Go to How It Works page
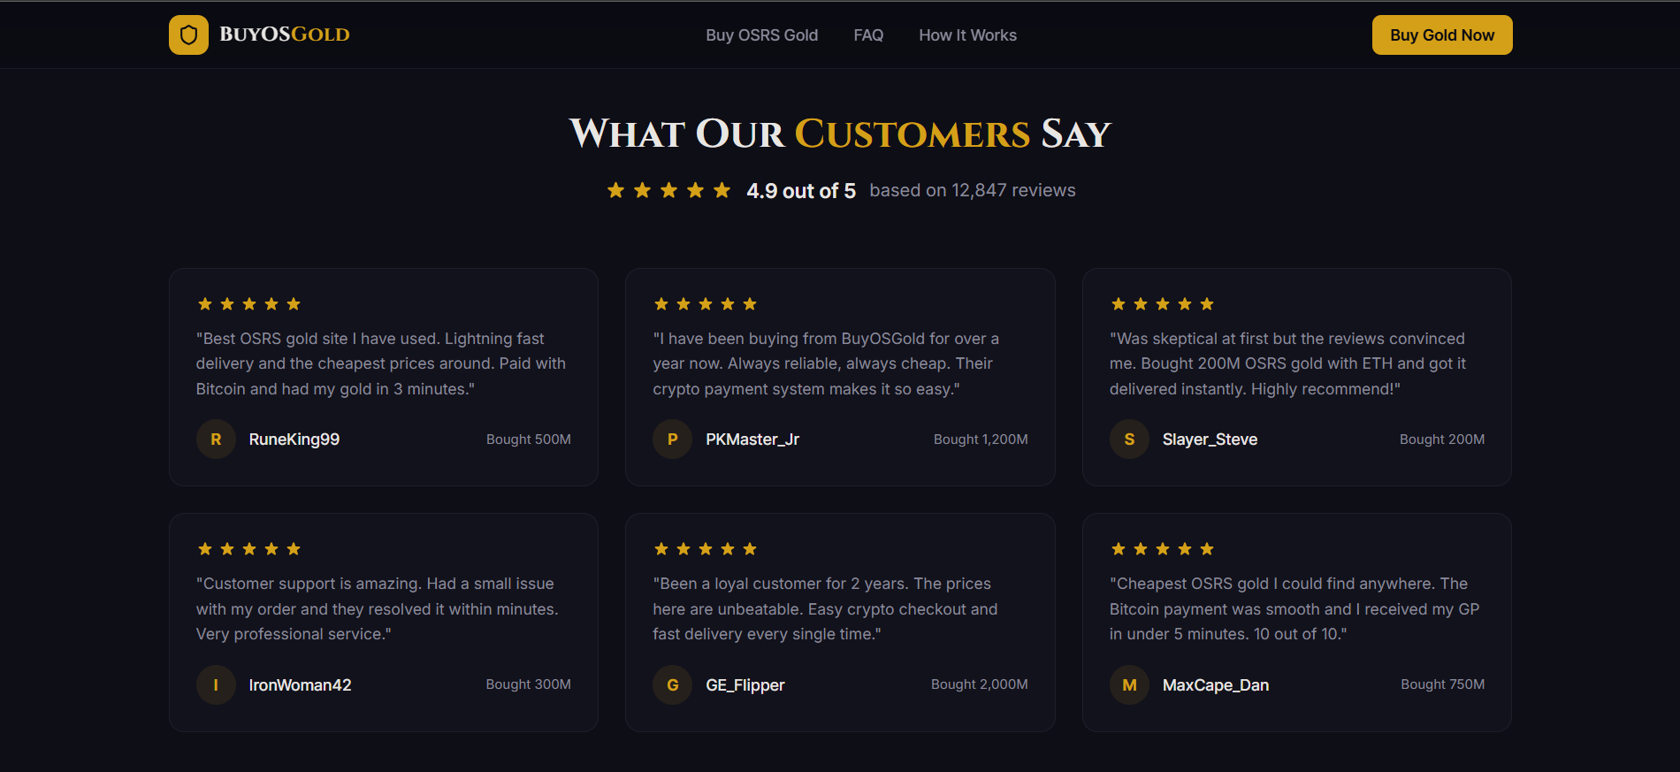This screenshot has height=772, width=1680. coord(967,35)
